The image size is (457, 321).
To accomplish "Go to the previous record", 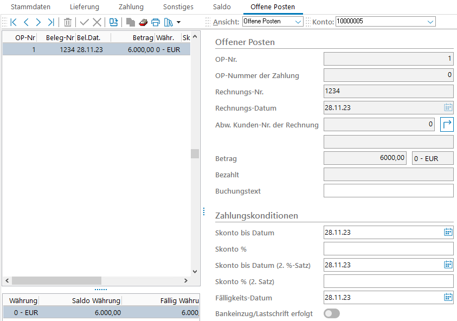I will coord(26,22).
